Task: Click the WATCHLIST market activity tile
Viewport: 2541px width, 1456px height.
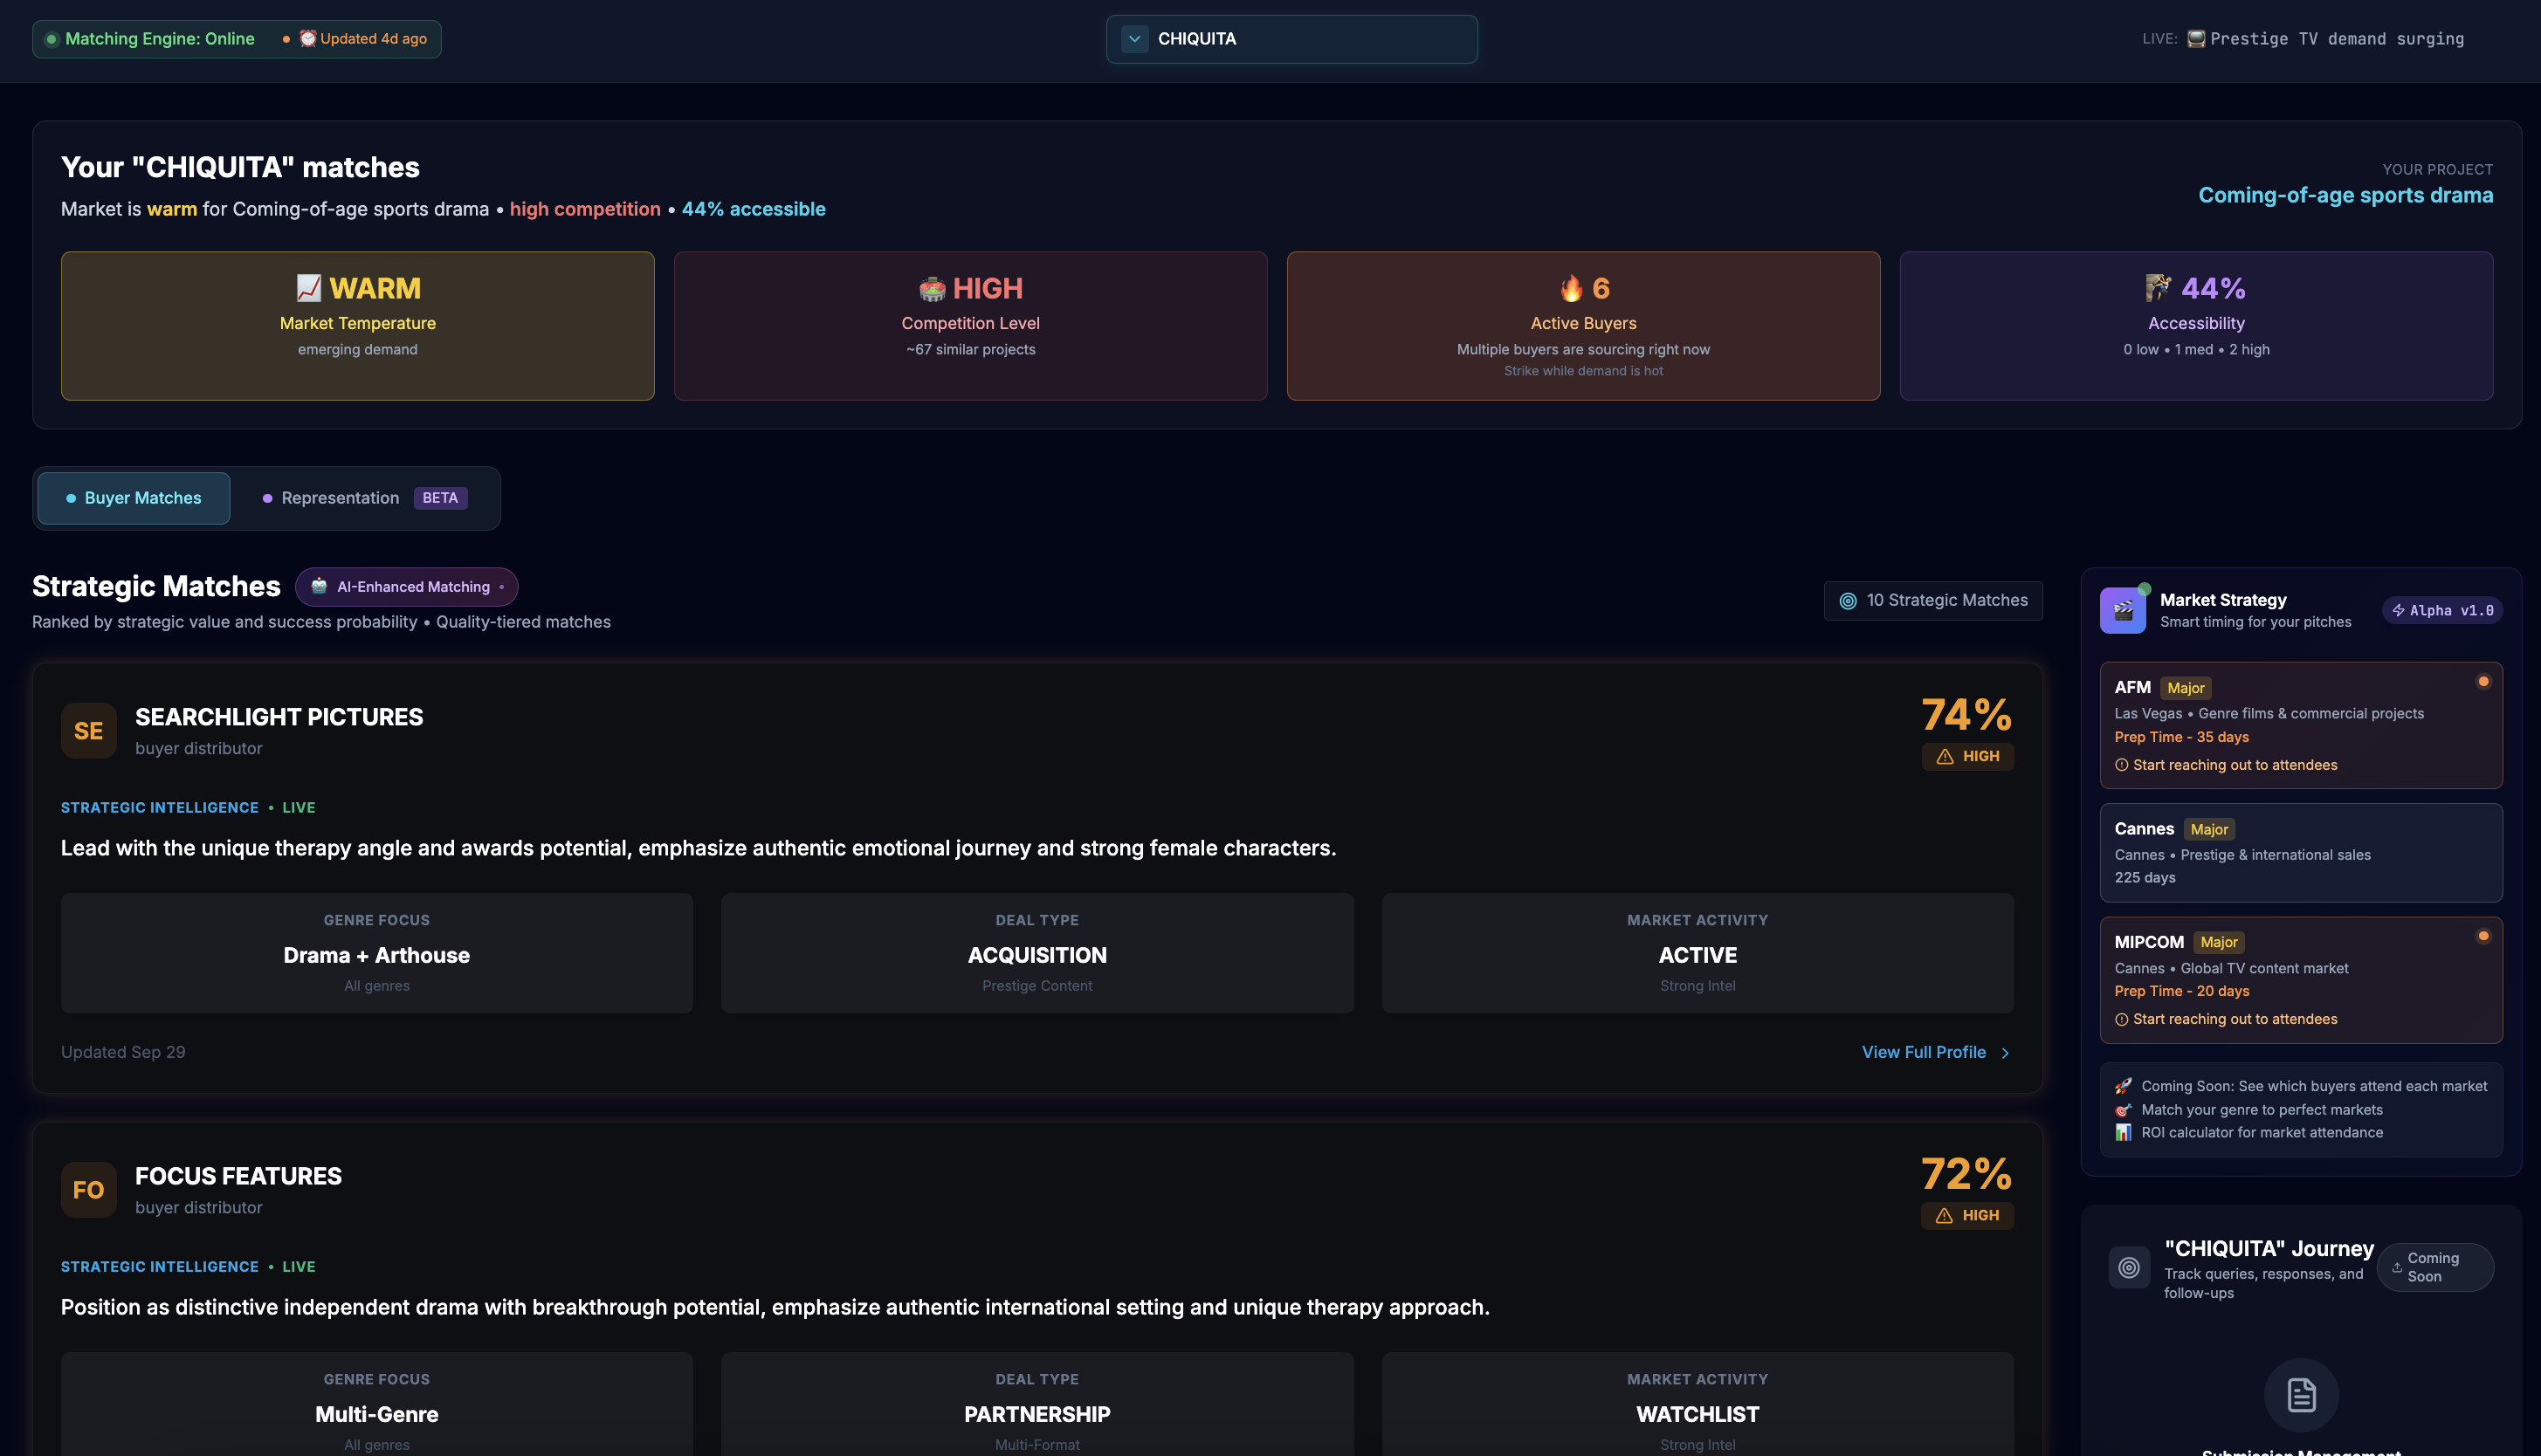Action: [x=1697, y=1404]
